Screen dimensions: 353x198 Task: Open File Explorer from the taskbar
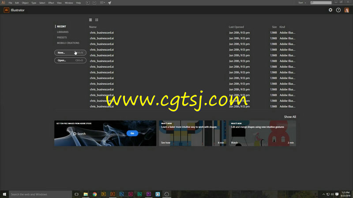[86, 194]
